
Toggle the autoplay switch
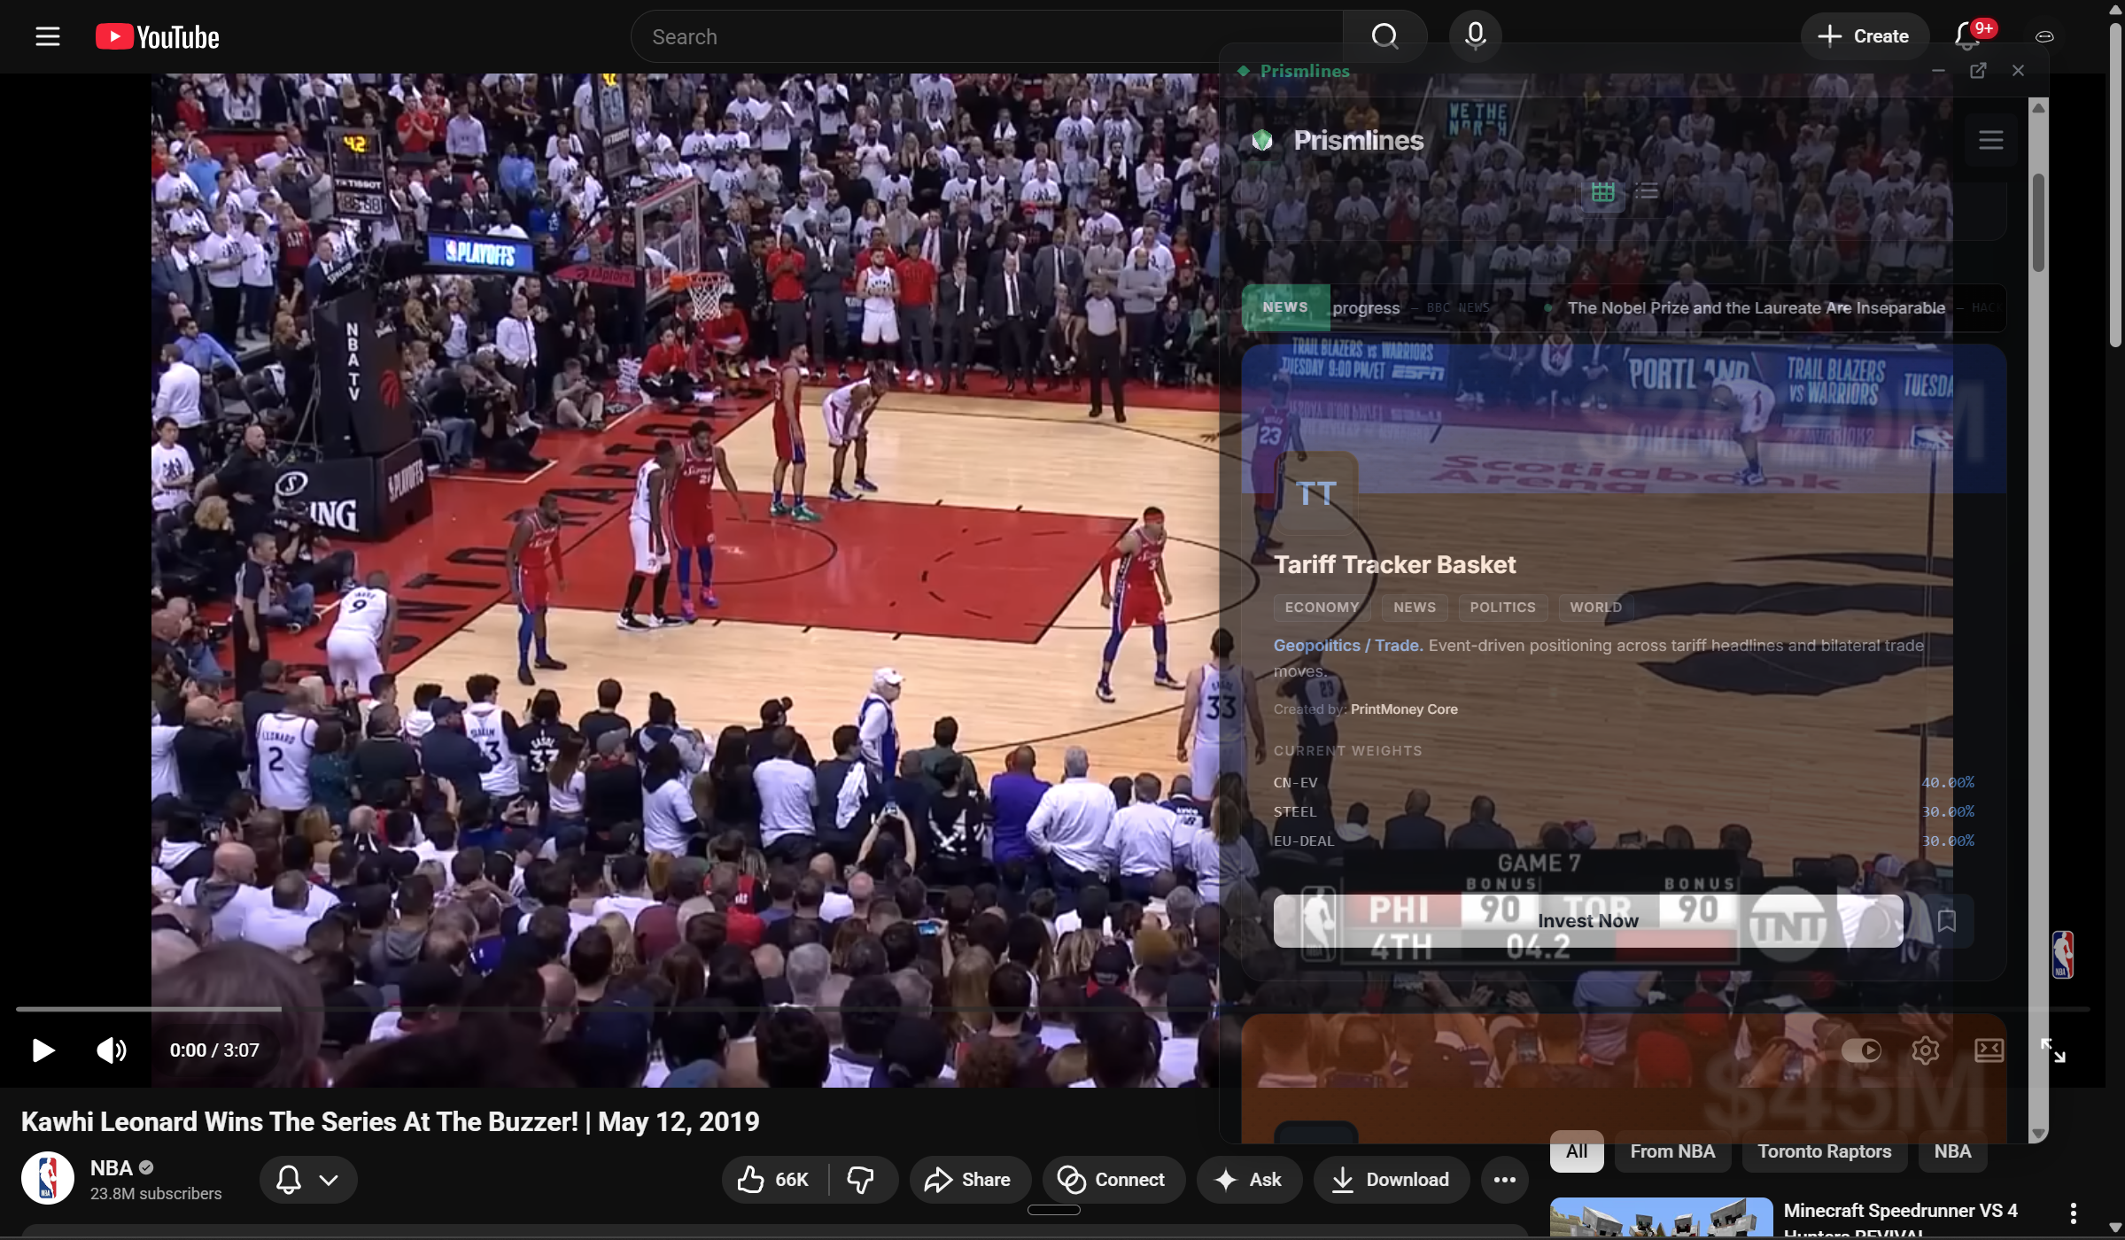1861,1050
